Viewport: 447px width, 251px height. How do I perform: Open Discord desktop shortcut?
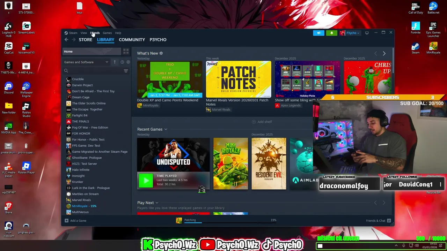click(x=9, y=88)
